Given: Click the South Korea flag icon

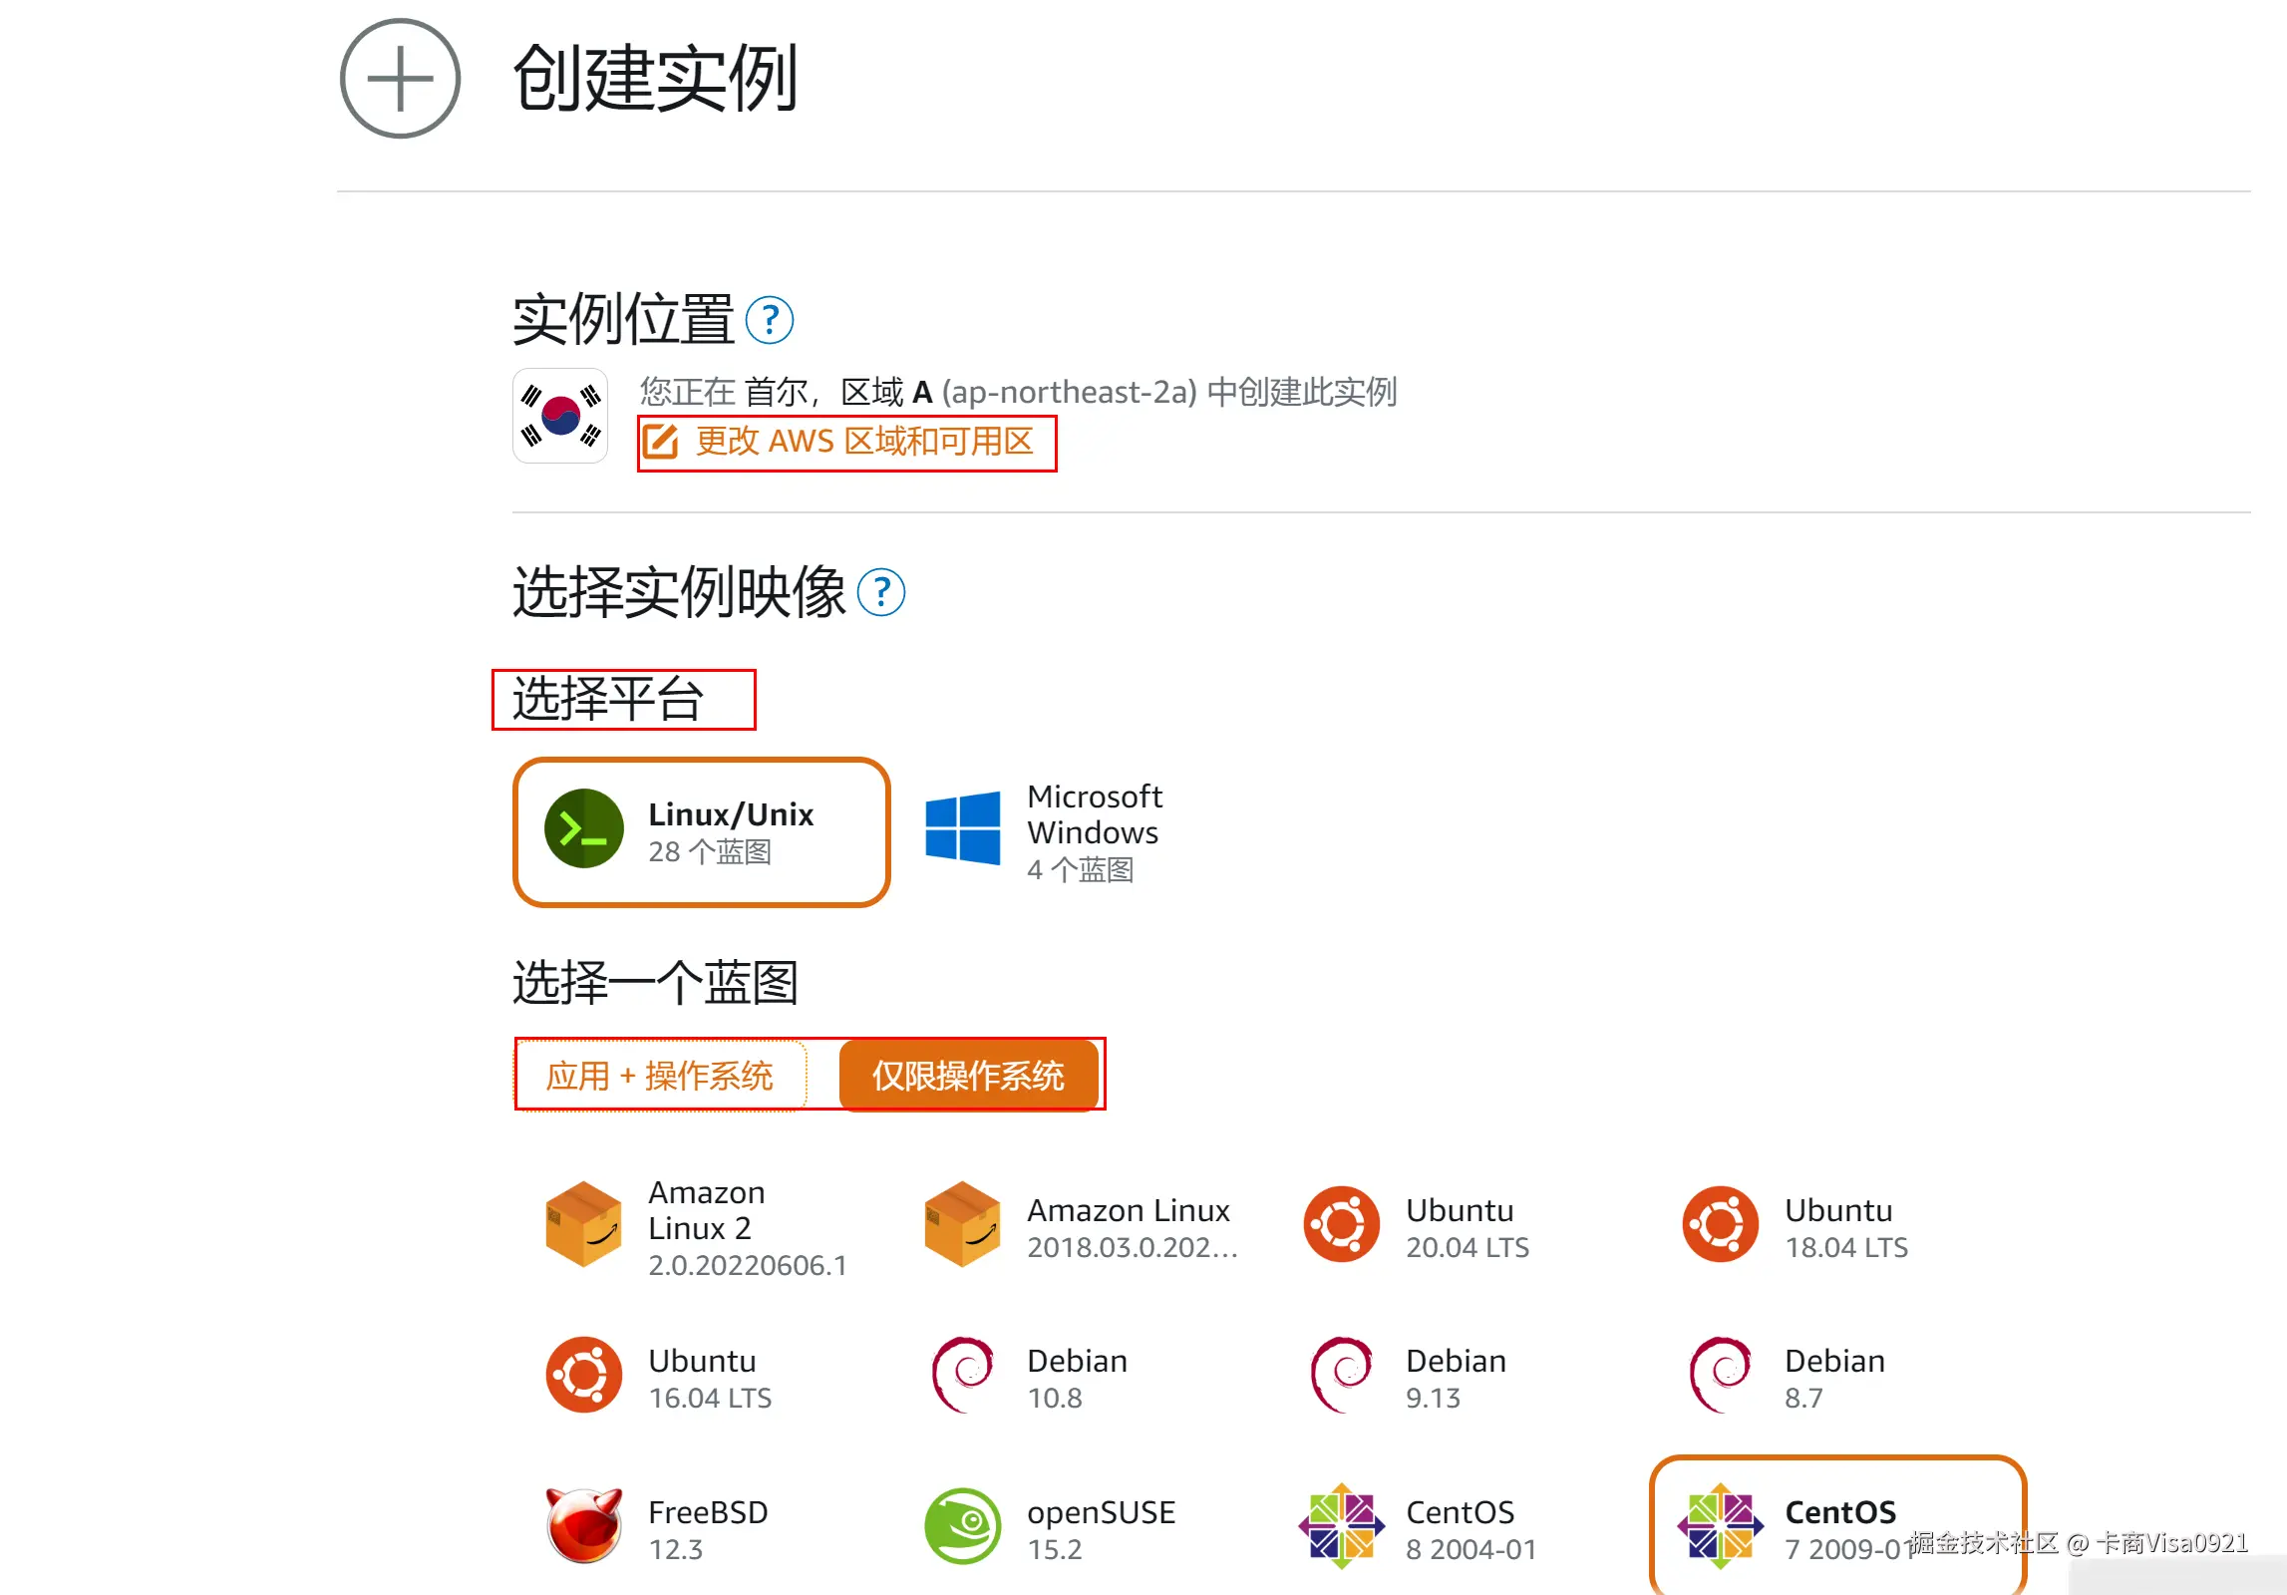Looking at the screenshot, I should tap(560, 416).
